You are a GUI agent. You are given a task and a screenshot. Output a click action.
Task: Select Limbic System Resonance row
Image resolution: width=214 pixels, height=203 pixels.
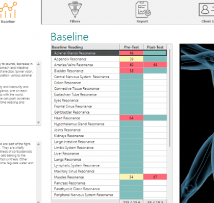coord(109,148)
